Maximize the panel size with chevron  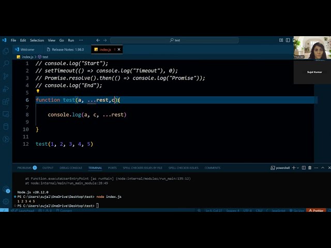(323, 167)
